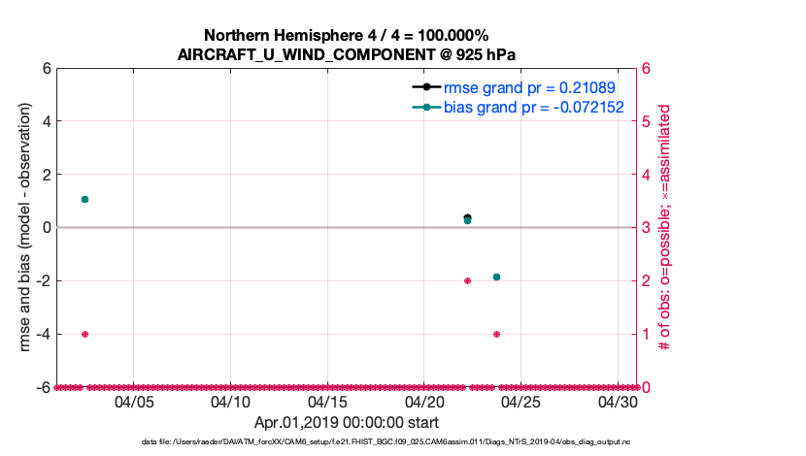This screenshot has width=806, height=456.
Task: Click the 04/30 x-axis tick label
Action: 618,402
